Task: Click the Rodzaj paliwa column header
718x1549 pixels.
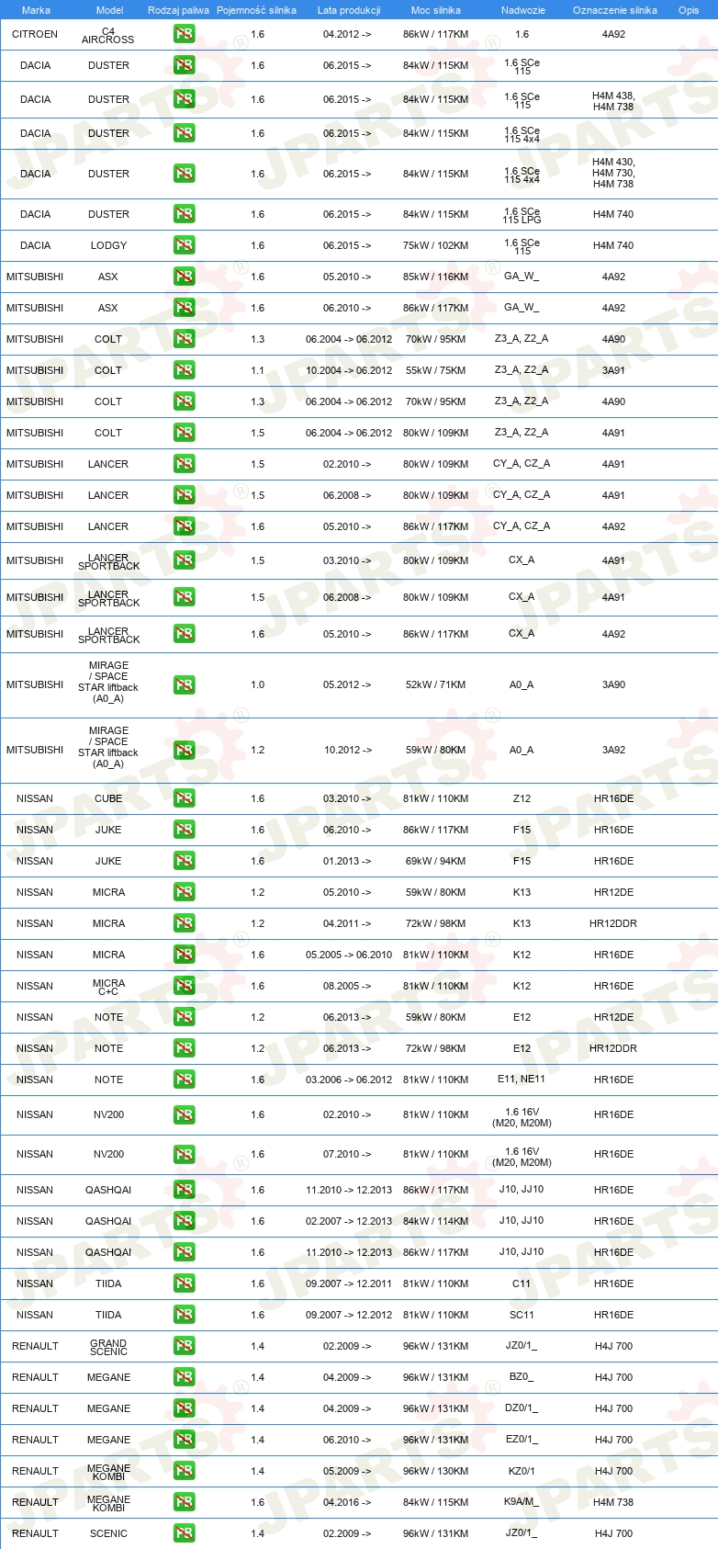Action: (178, 10)
